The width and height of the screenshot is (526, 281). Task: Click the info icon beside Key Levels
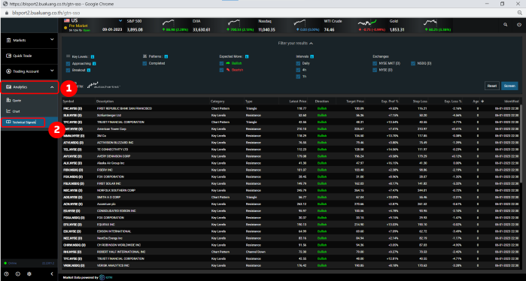[x=93, y=57]
